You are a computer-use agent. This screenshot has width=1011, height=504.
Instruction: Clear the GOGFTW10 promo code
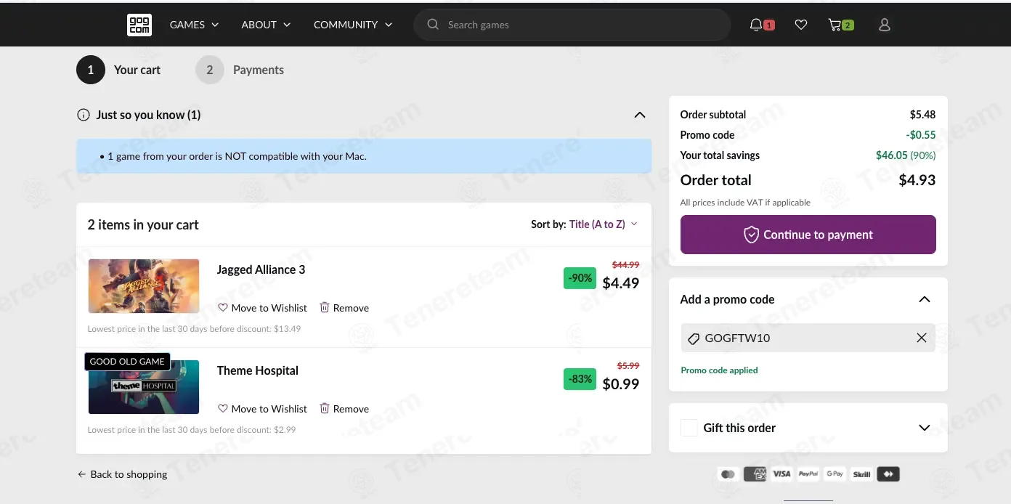tap(922, 338)
